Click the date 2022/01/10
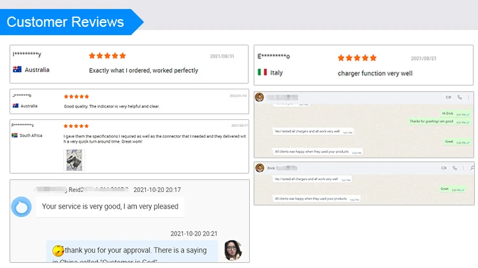Image resolution: width=478 pixels, height=268 pixels. [x=238, y=96]
